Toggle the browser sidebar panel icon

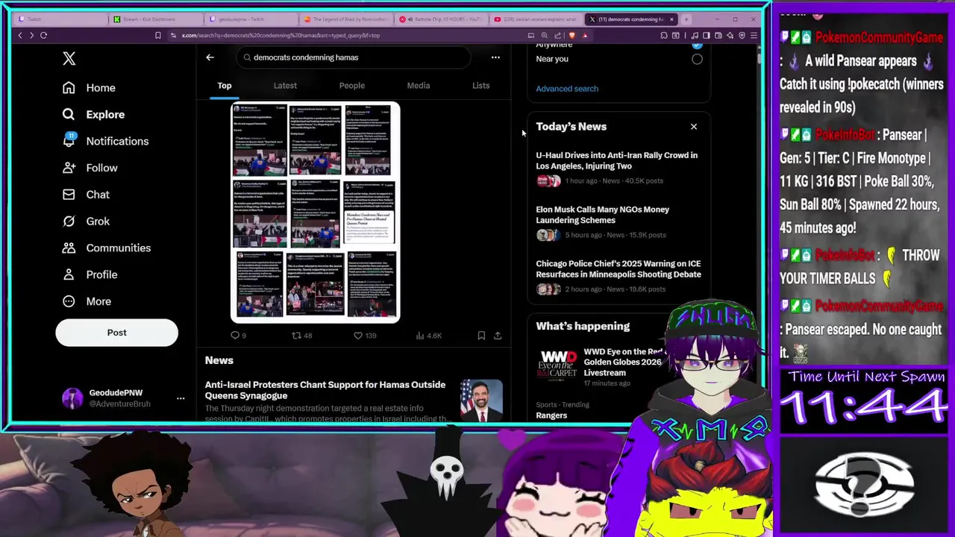point(707,35)
